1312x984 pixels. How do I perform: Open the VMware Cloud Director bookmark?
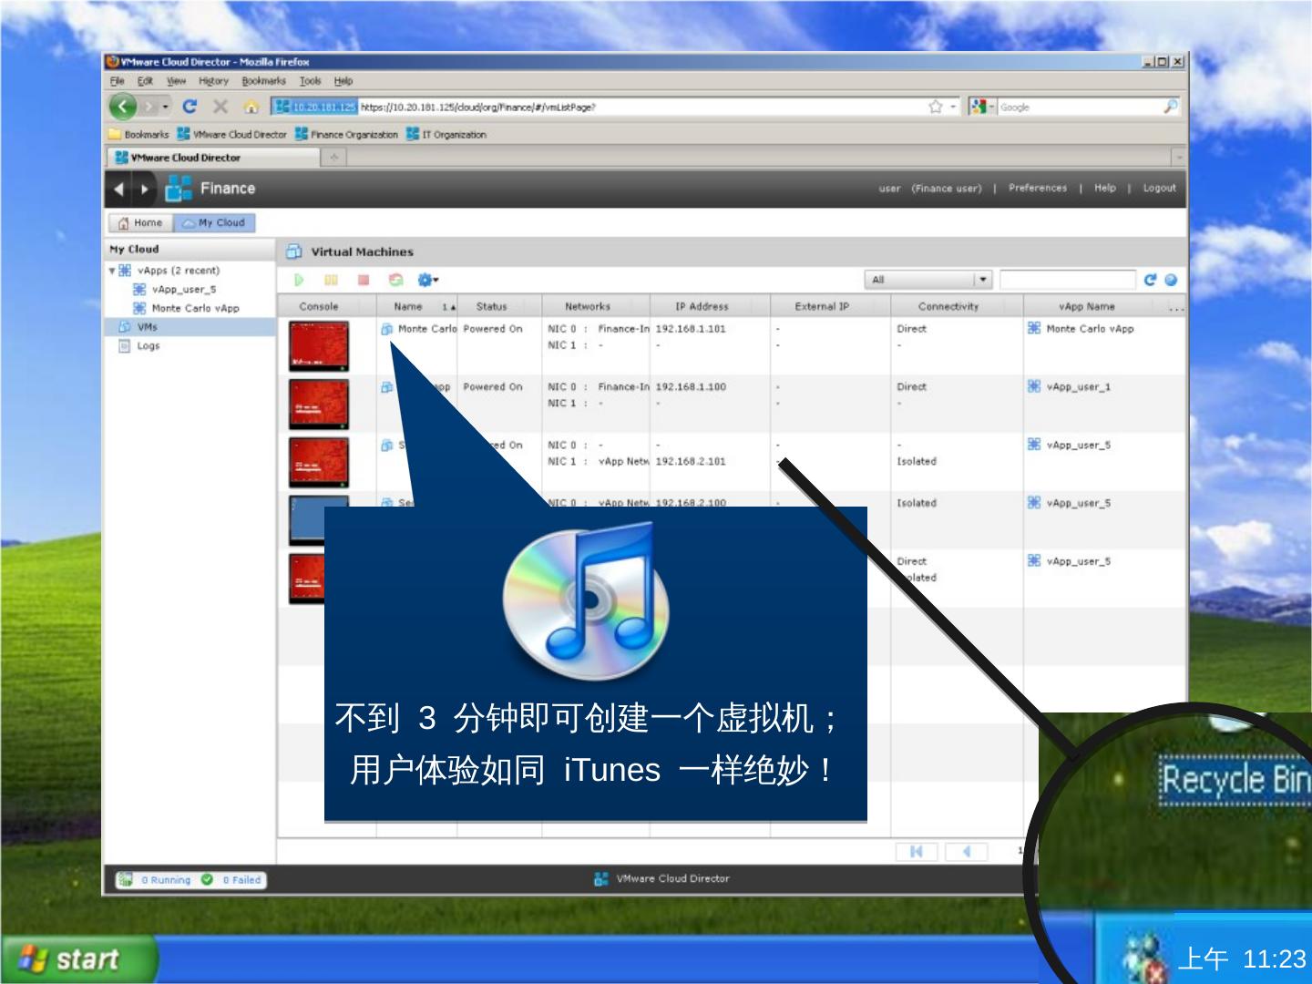(232, 135)
